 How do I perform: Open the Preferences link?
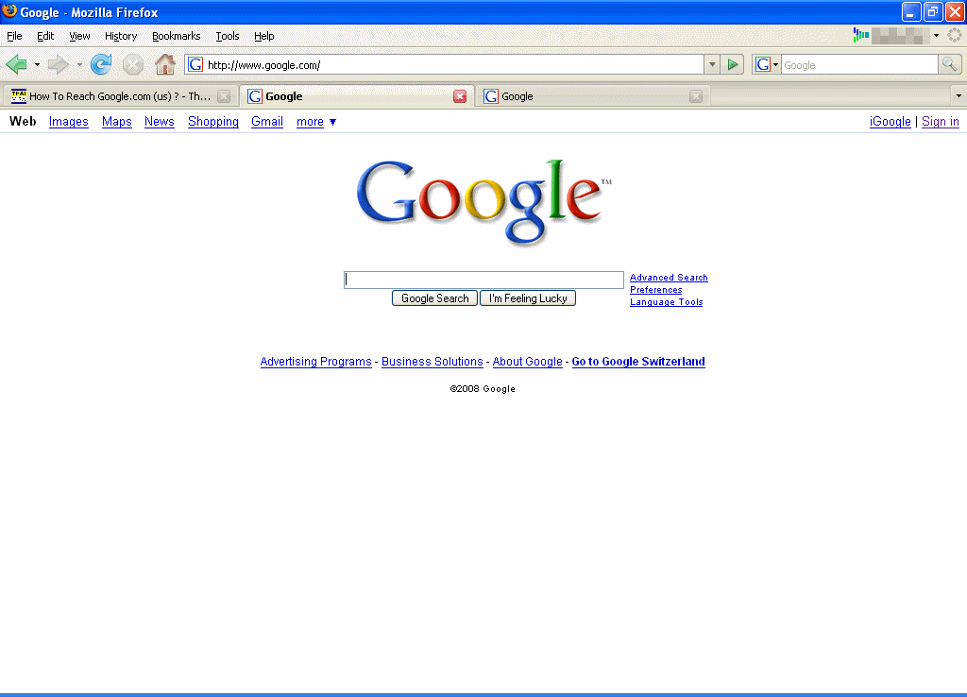[655, 290]
